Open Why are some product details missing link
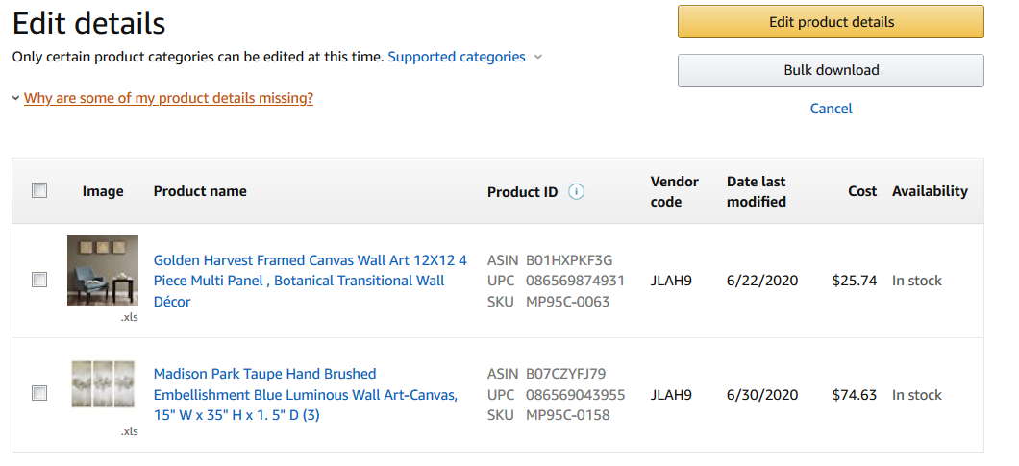The height and width of the screenshot is (466, 1019). [168, 98]
